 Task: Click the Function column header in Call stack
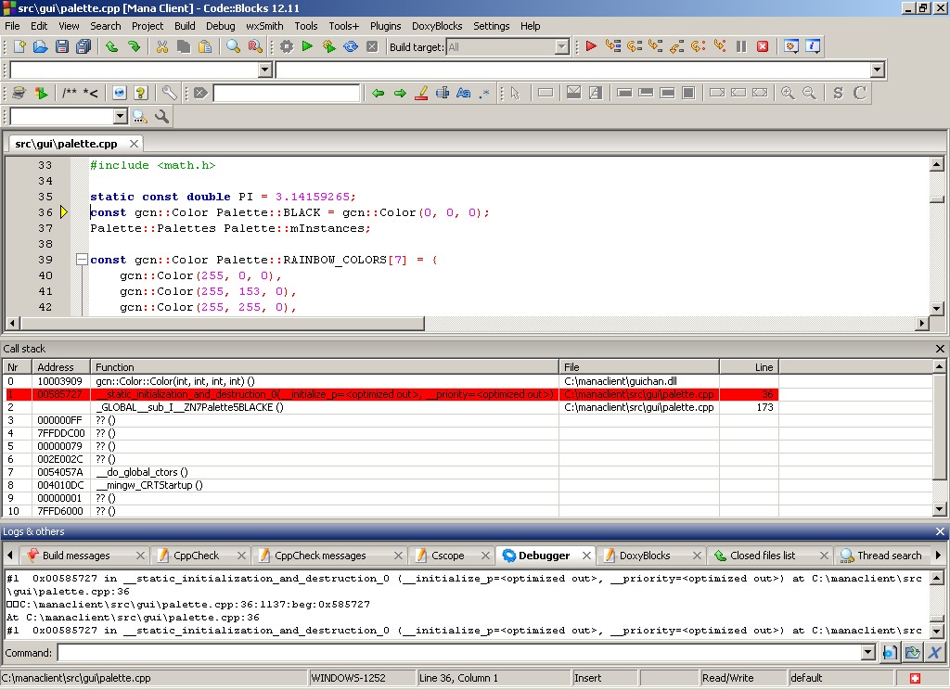tap(325, 367)
